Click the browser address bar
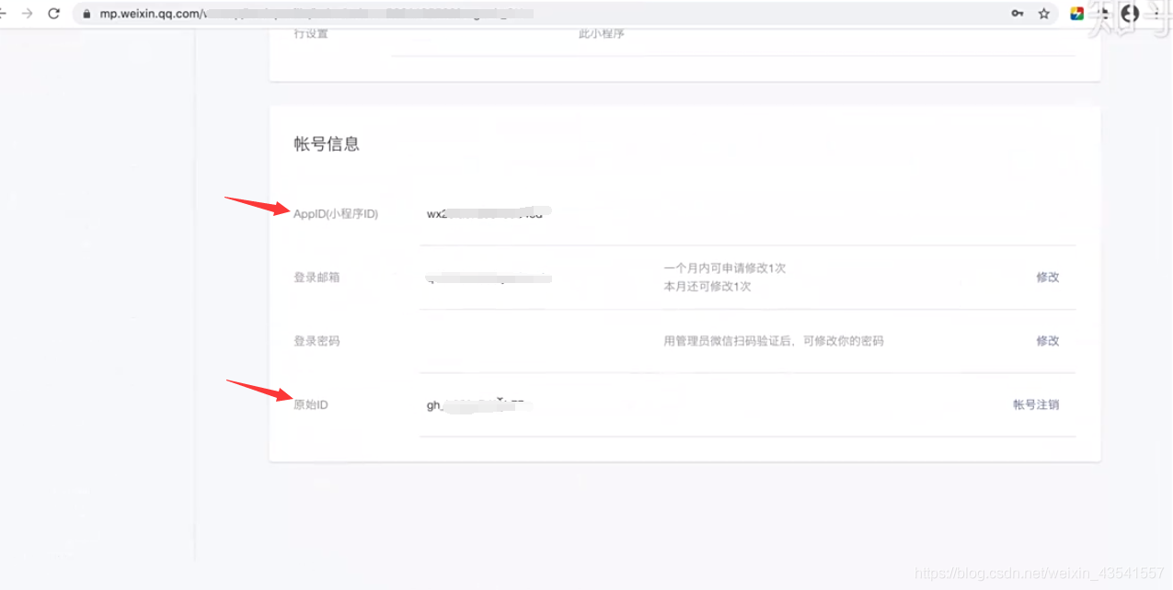Image resolution: width=1173 pixels, height=590 pixels. 368,14
